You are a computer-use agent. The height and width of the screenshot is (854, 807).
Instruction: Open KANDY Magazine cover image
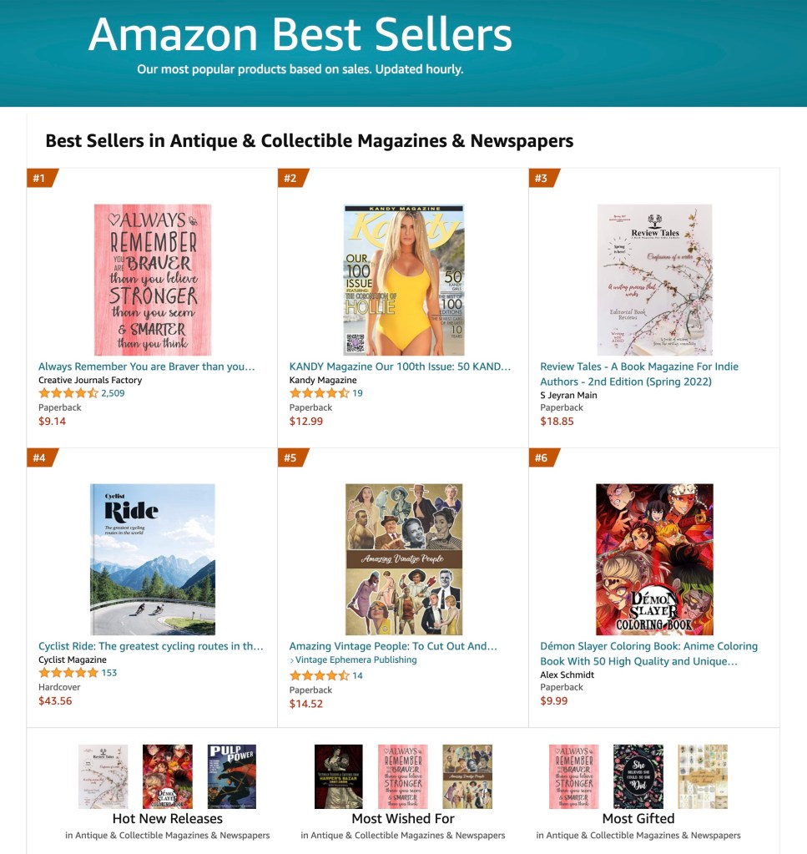point(404,280)
